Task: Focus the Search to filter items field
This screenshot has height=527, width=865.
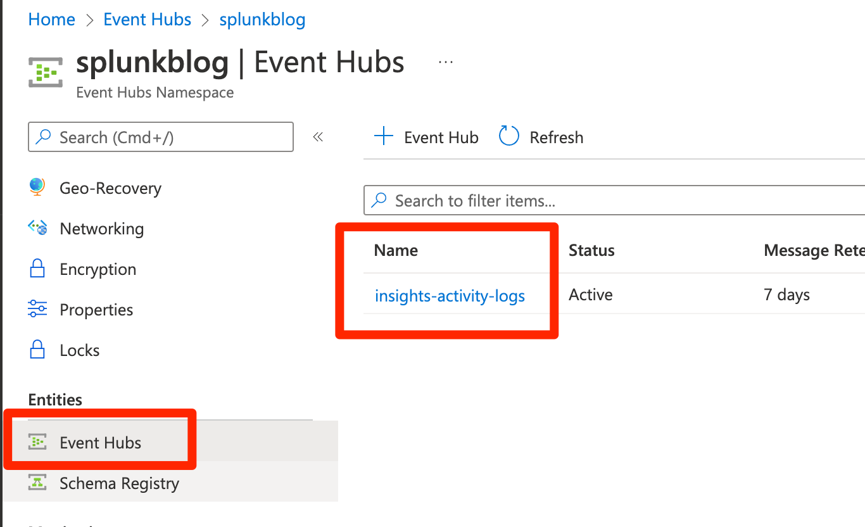Action: (x=614, y=201)
